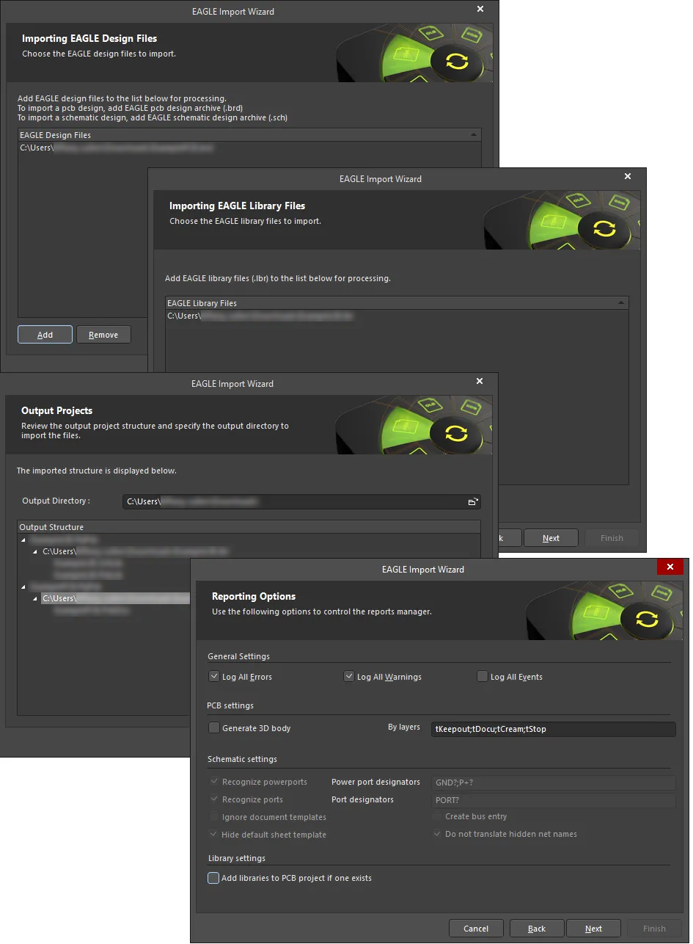693x944 pixels.
Task: Click the sync icon in Output Projects banner
Action: tap(456, 433)
